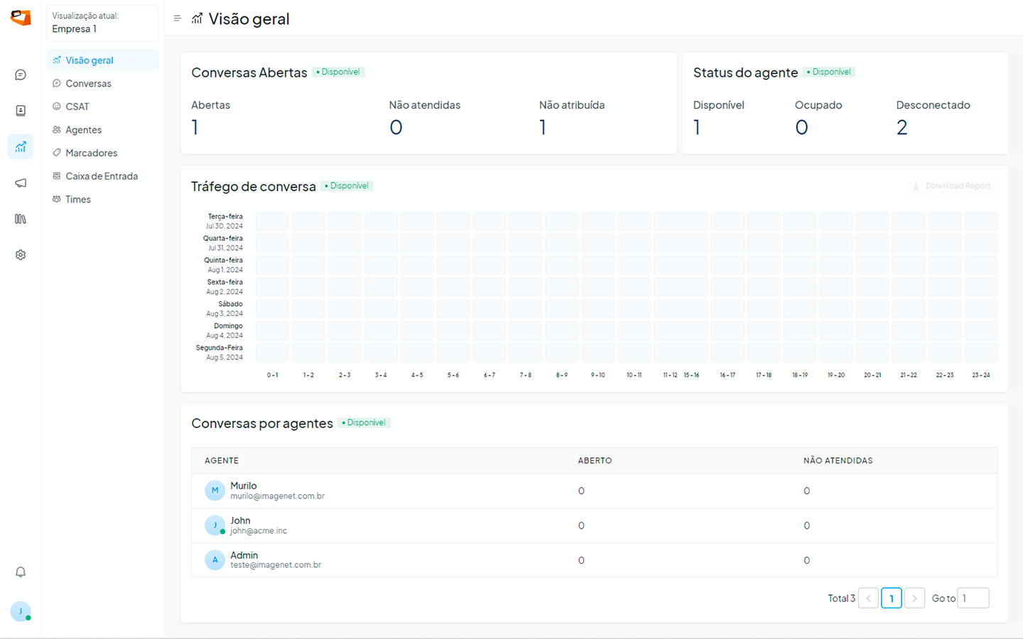Open the help center library icon
The width and height of the screenshot is (1023, 639).
21,219
